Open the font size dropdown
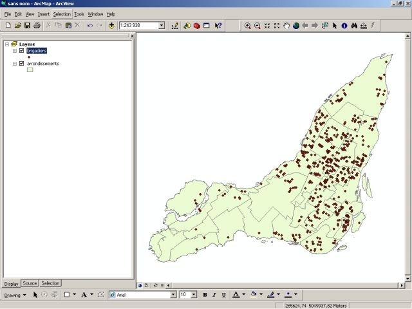This screenshot has width=412, height=309. (194, 295)
